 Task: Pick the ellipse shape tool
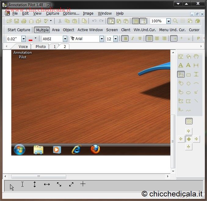(188, 92)
